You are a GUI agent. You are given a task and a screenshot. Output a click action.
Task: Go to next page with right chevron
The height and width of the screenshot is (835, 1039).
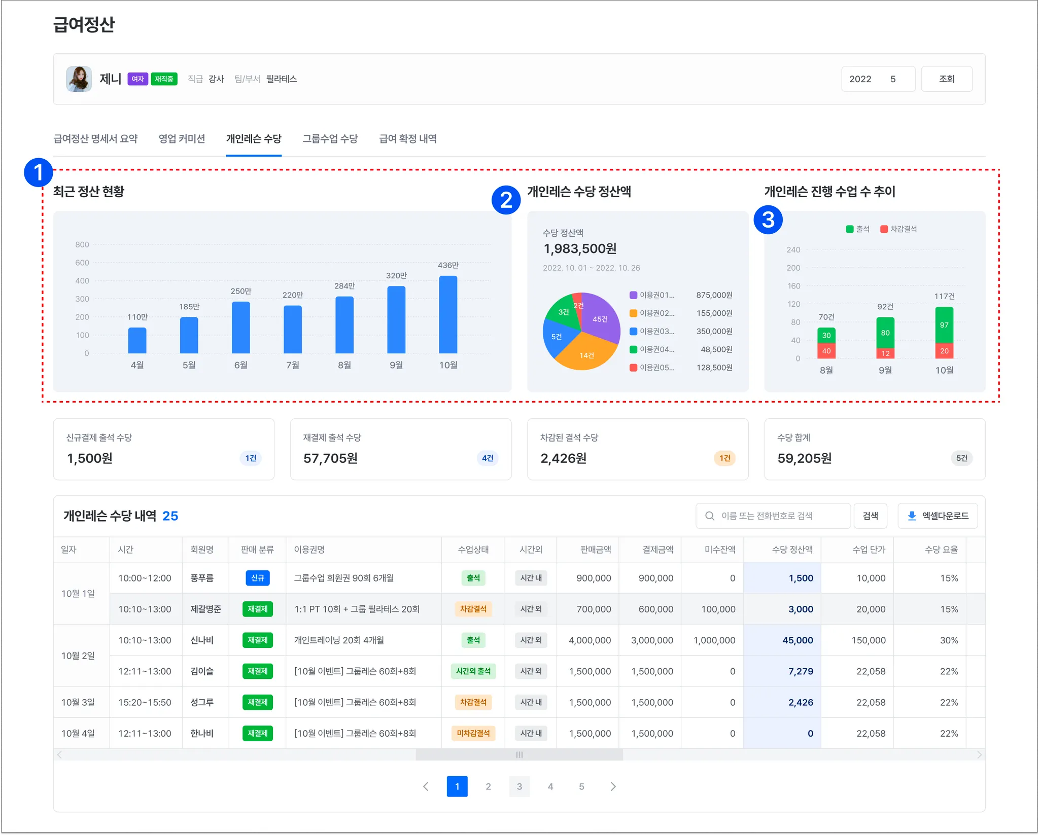click(613, 786)
